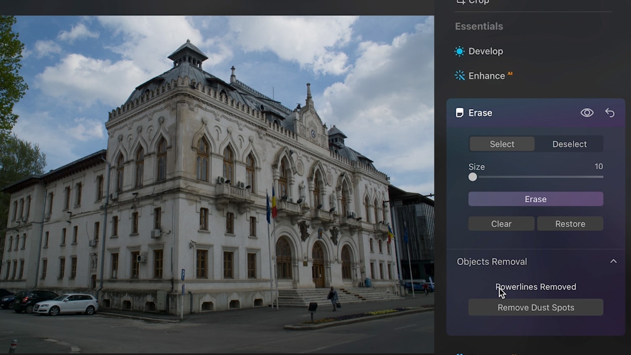Viewport: 631px width, 355px height.
Task: Click the Develop sun icon
Action: [459, 51]
